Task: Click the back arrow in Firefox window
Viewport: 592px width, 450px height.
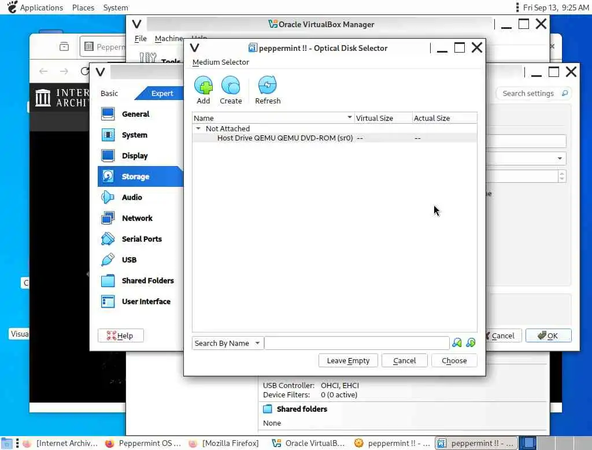Action: coord(43,71)
